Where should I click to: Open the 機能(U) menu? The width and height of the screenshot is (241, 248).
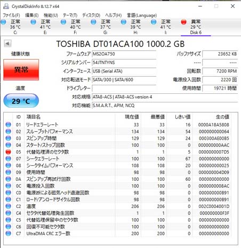click(51, 15)
